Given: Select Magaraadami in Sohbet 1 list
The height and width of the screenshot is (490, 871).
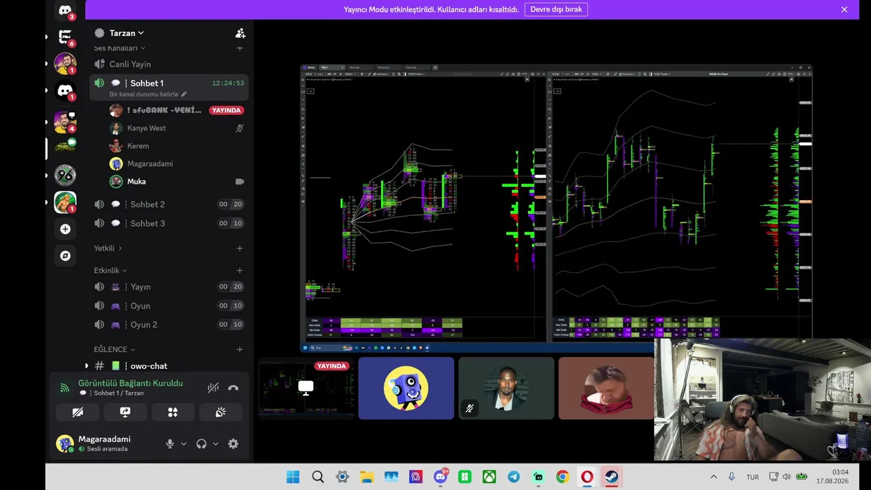Looking at the screenshot, I should (x=177, y=163).
